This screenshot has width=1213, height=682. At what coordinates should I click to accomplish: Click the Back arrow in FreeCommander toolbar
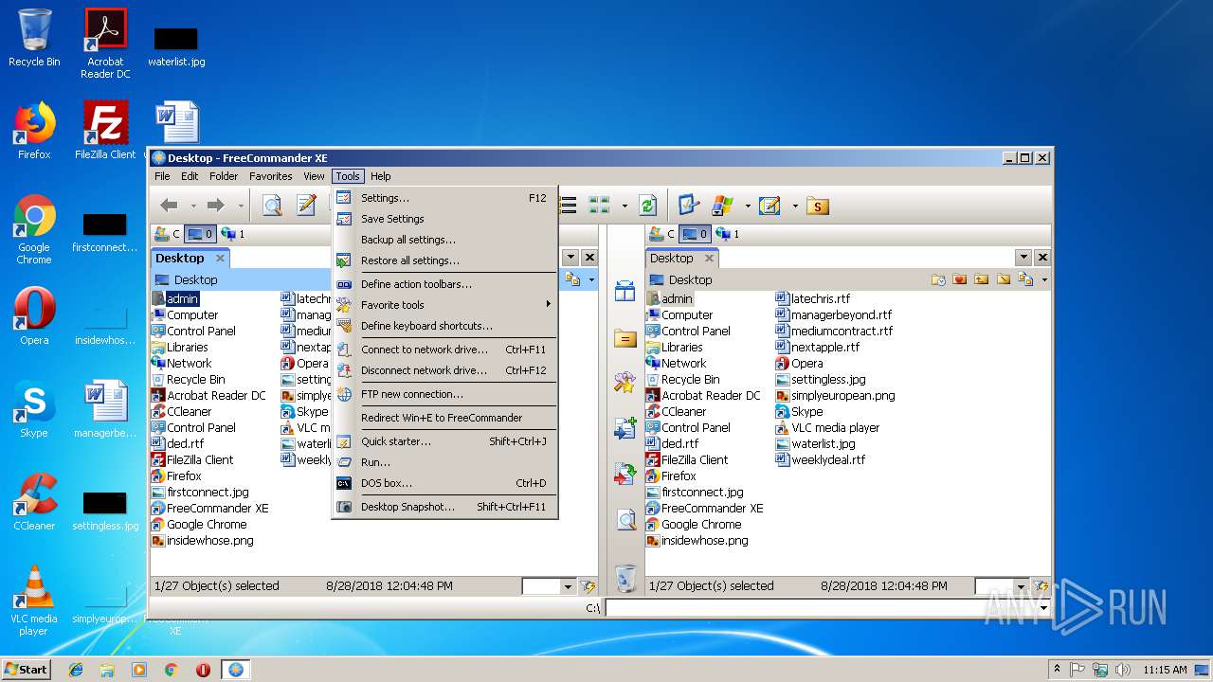click(170, 206)
